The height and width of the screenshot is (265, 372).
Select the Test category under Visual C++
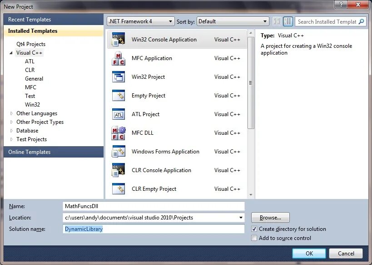point(30,96)
